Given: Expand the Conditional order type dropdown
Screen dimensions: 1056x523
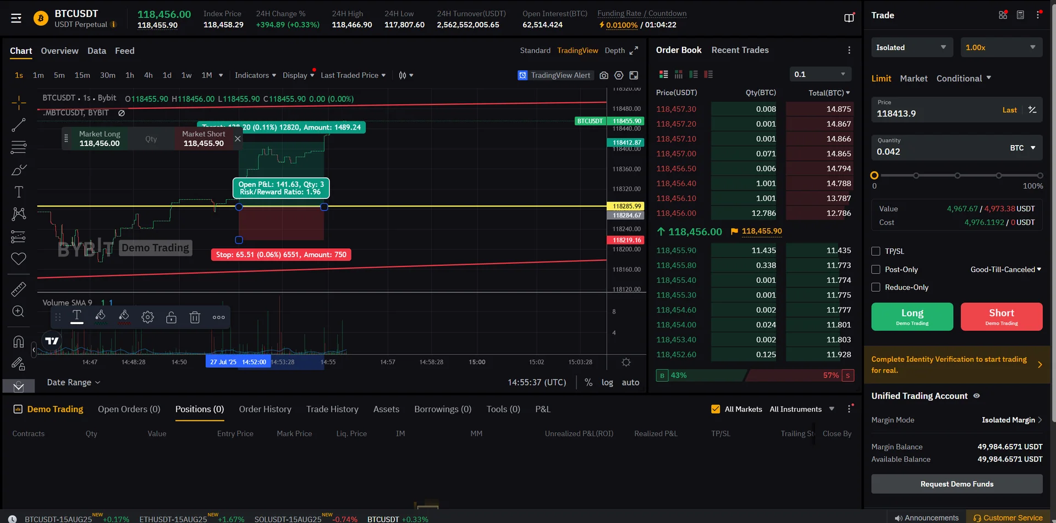Looking at the screenshot, I should pos(964,79).
